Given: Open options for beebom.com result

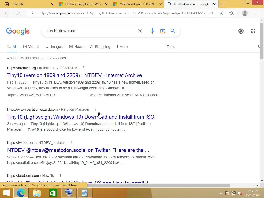Looking at the screenshot, I should tap(60, 176).
